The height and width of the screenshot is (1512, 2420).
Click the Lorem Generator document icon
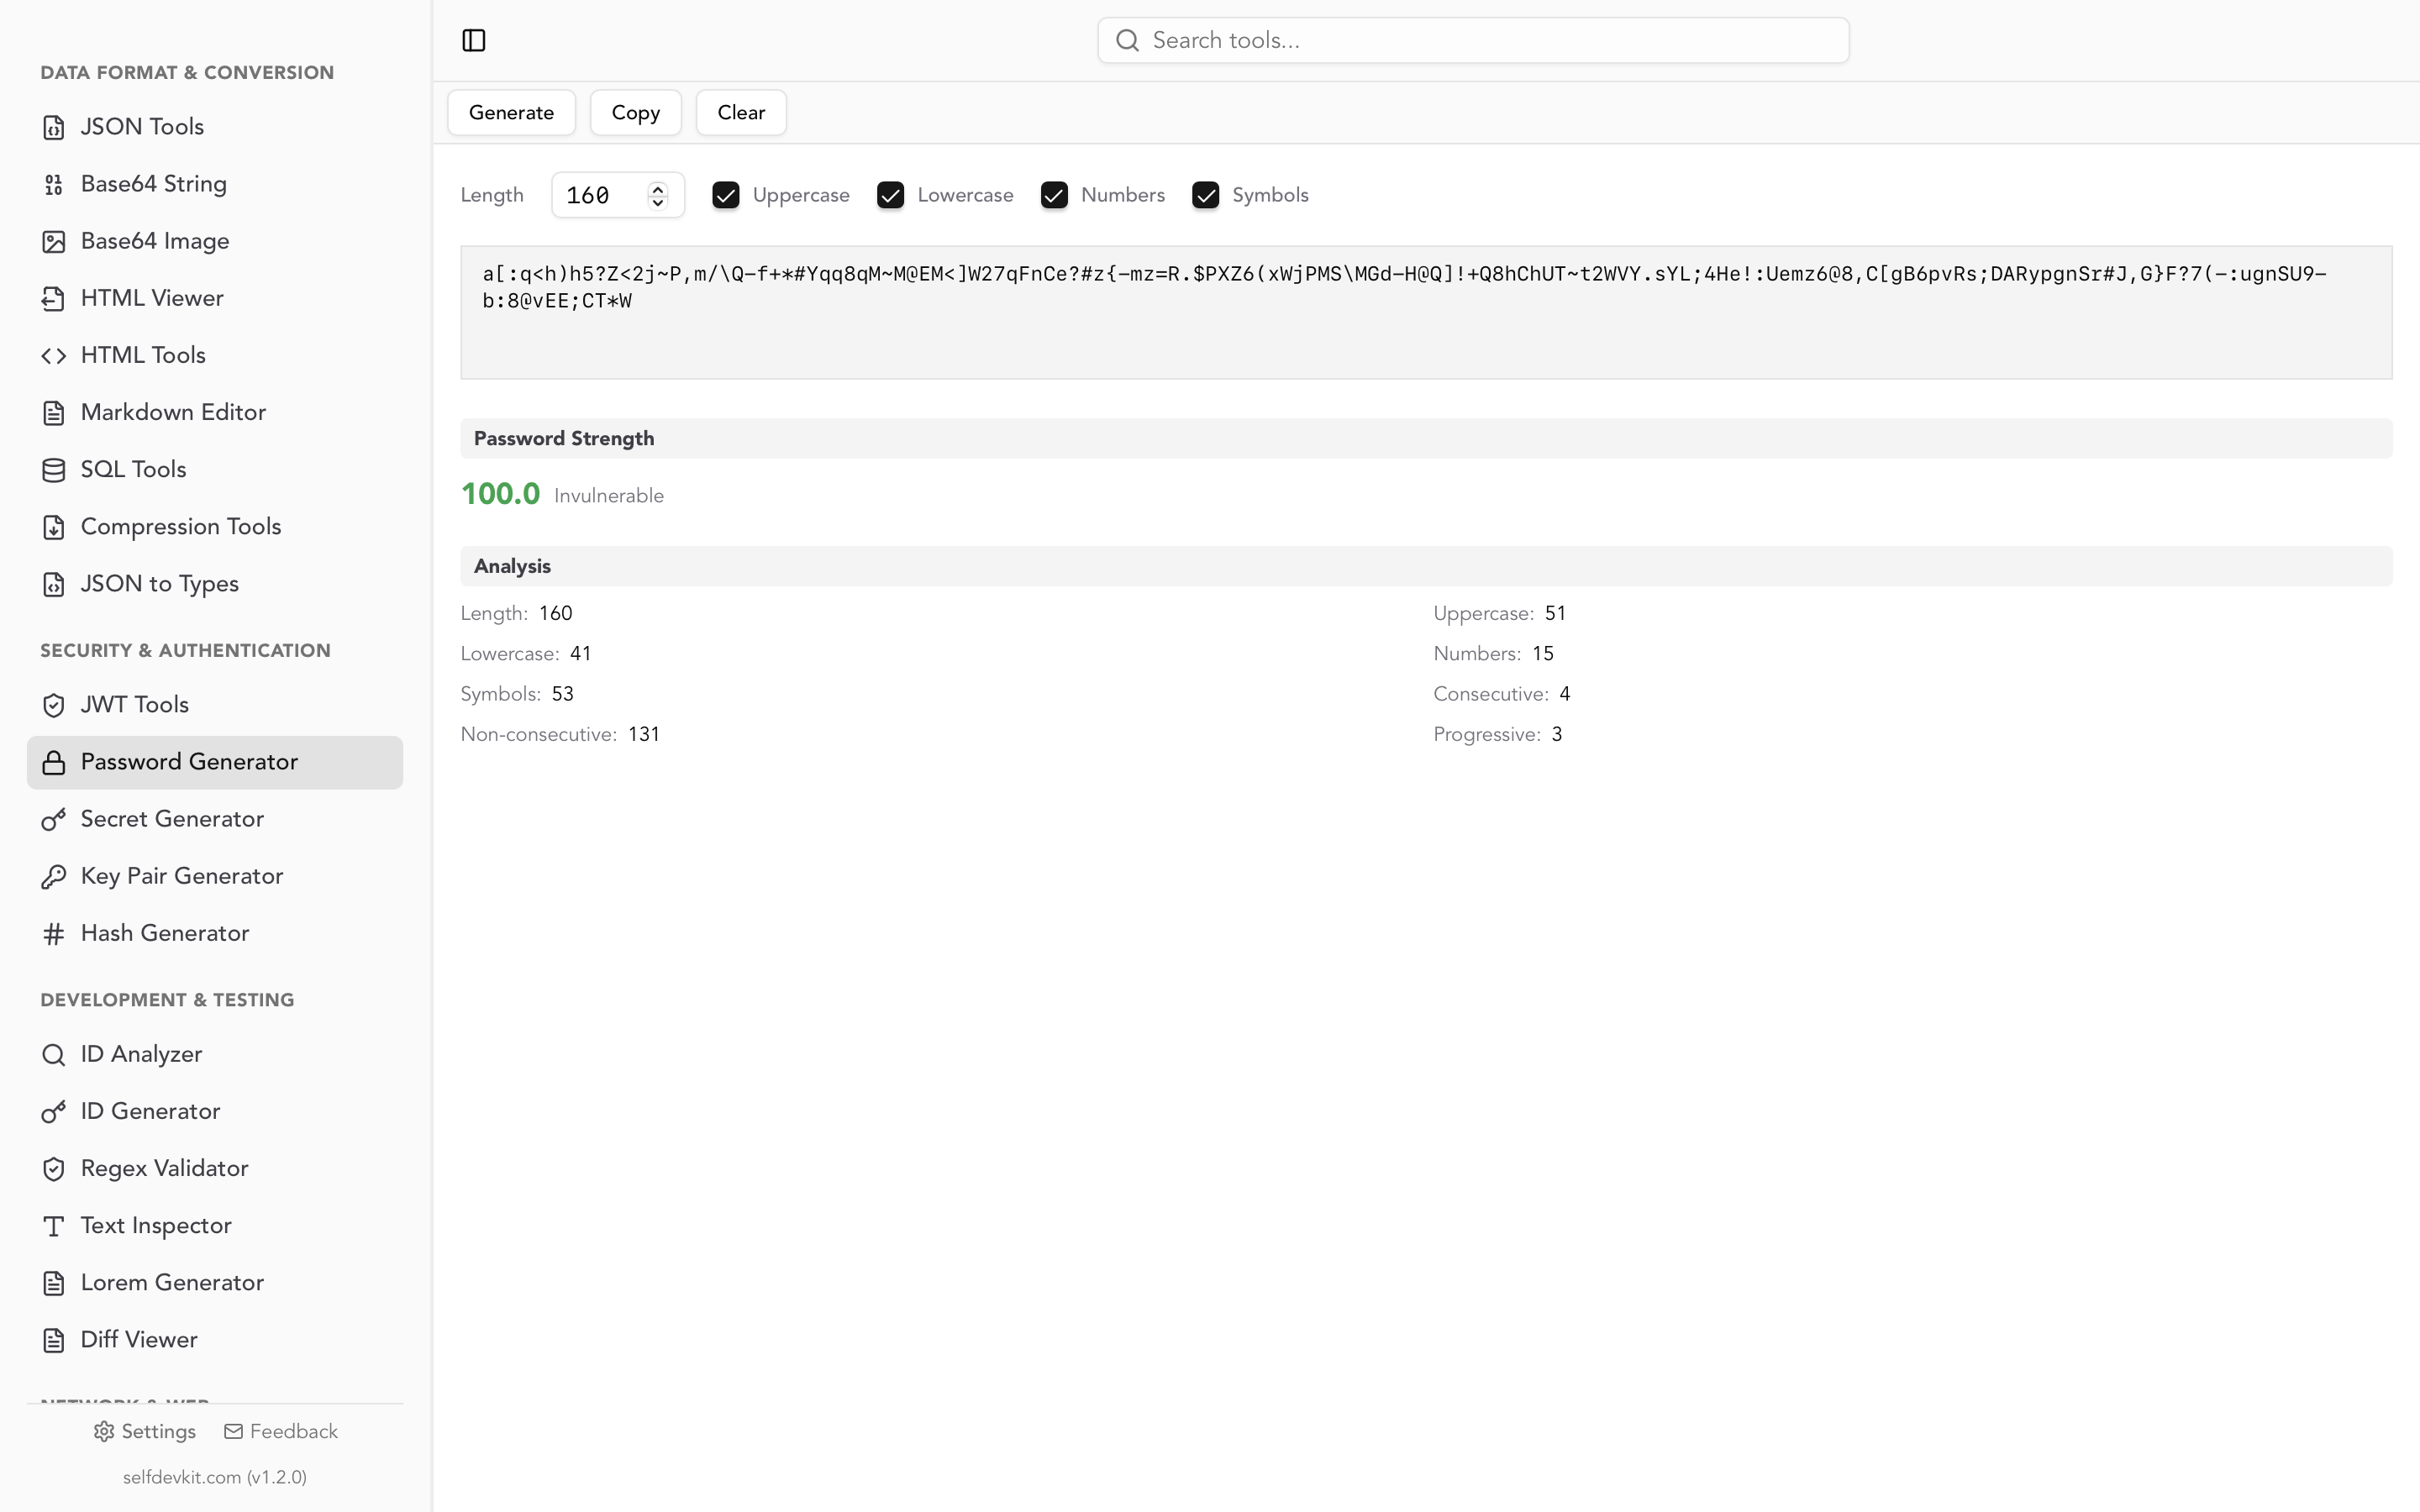tap(54, 1283)
